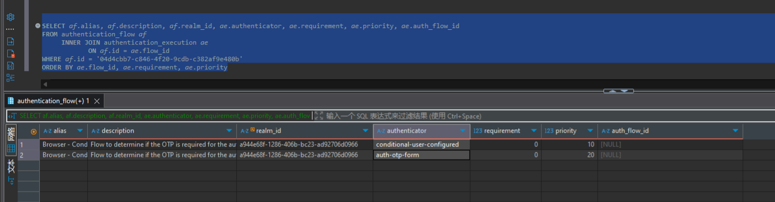Select the cell 'auth-otp-form'

[x=422, y=155]
